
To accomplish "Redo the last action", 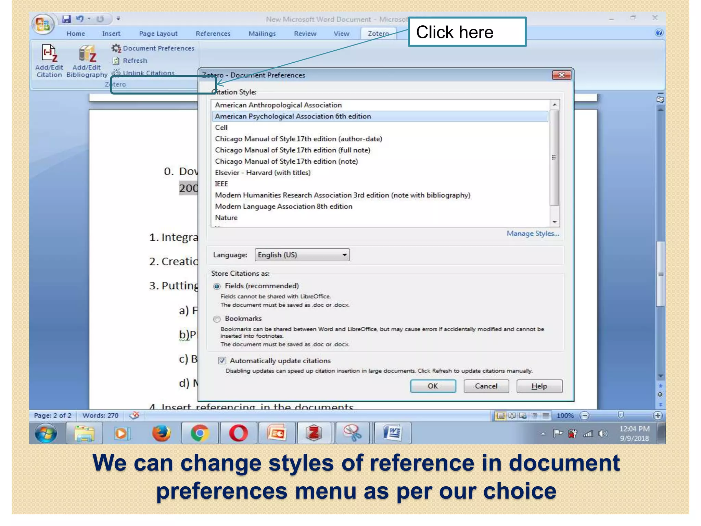I will point(100,19).
